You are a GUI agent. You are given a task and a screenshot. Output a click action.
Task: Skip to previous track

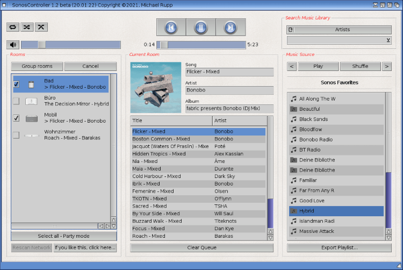click(x=171, y=27)
